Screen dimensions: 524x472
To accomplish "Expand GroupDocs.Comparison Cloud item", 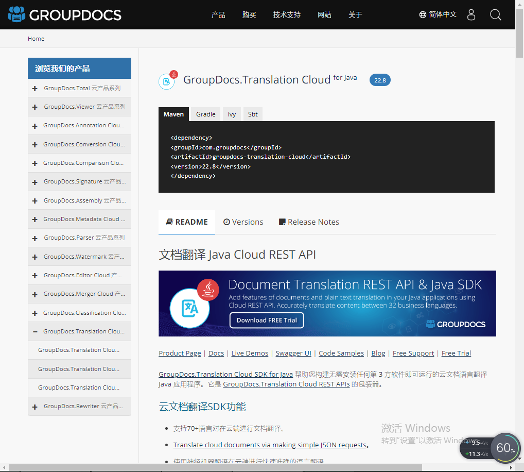I will (x=35, y=163).
